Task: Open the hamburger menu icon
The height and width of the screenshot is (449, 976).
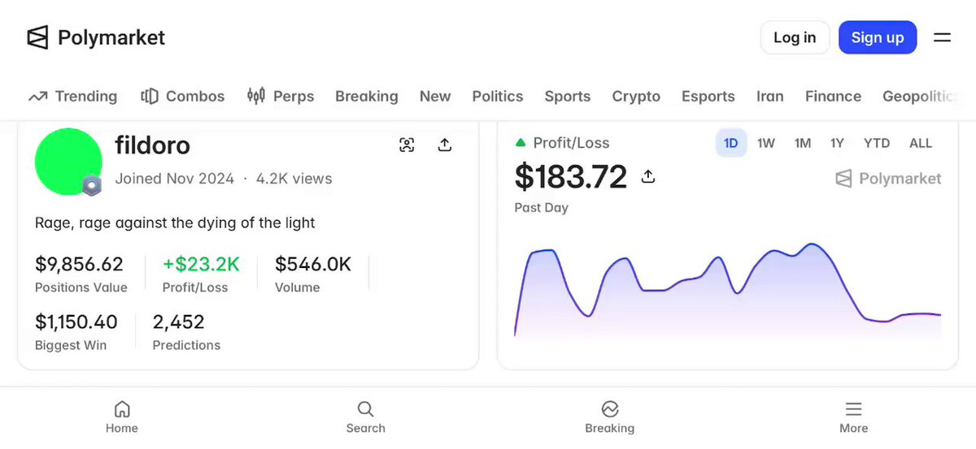Action: pyautogui.click(x=942, y=37)
